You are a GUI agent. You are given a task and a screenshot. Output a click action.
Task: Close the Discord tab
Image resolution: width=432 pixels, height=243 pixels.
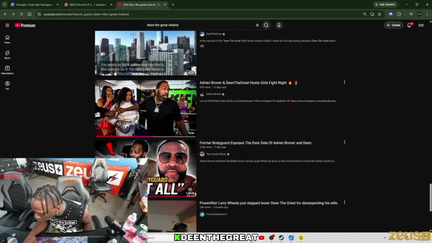111,5
